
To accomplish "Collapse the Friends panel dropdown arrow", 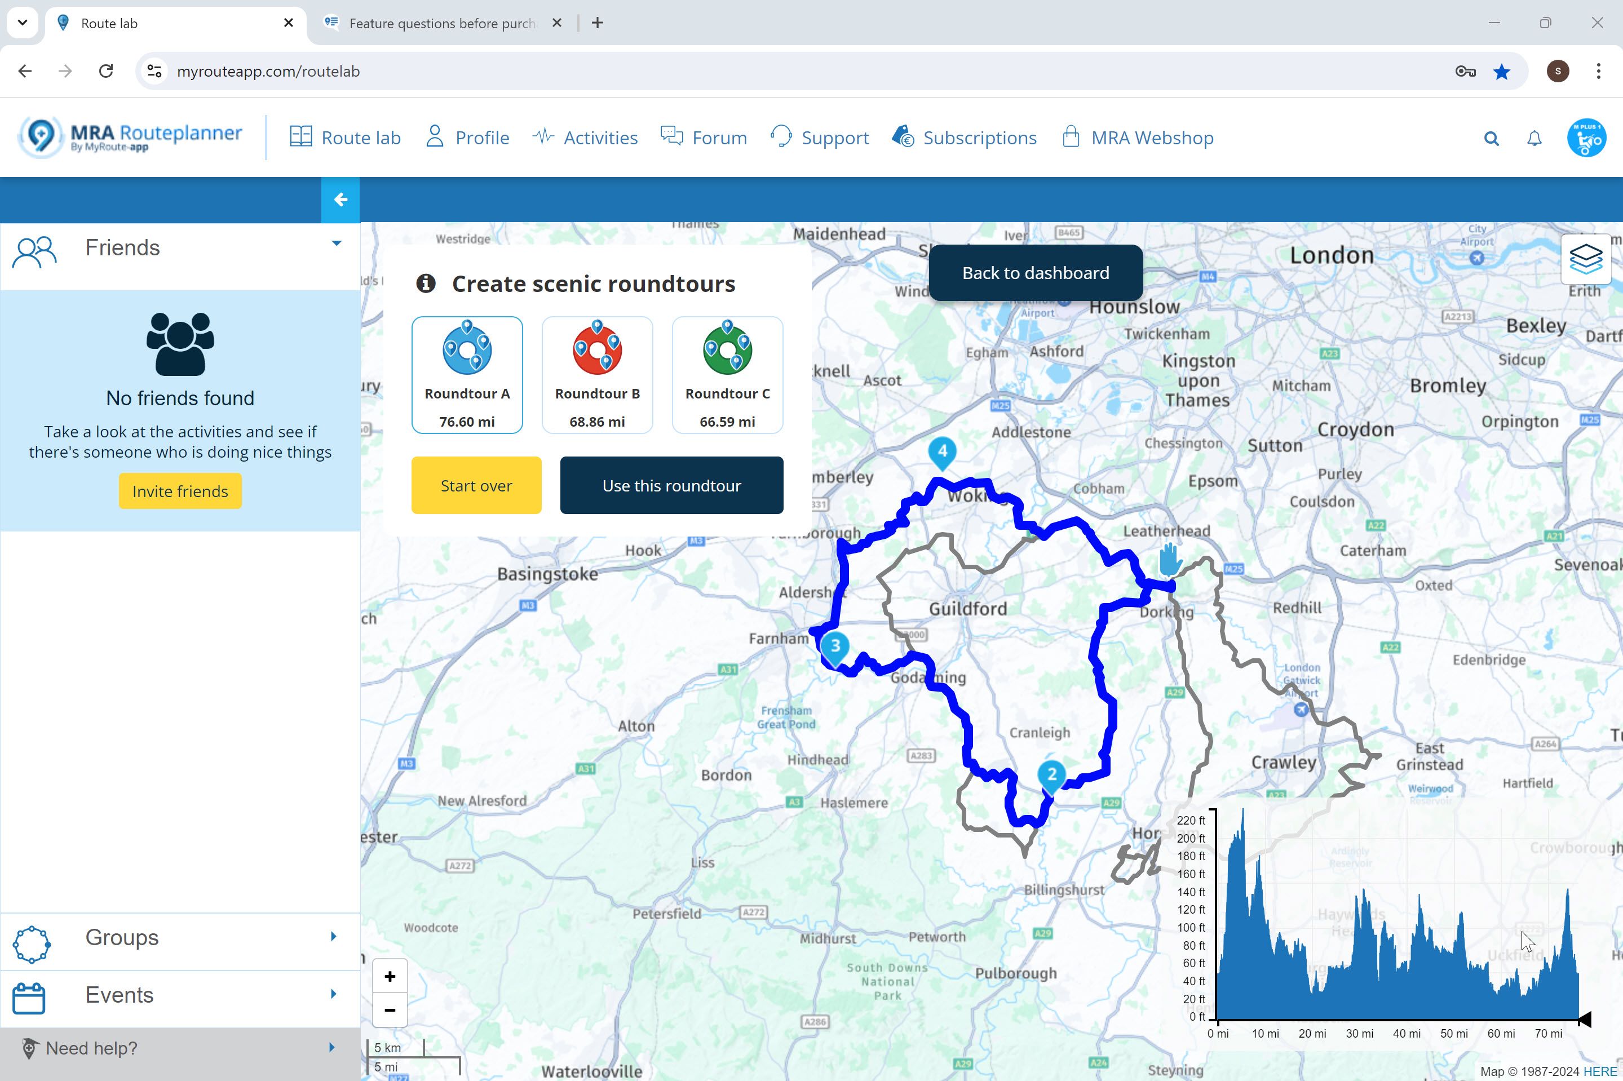I will 337,243.
